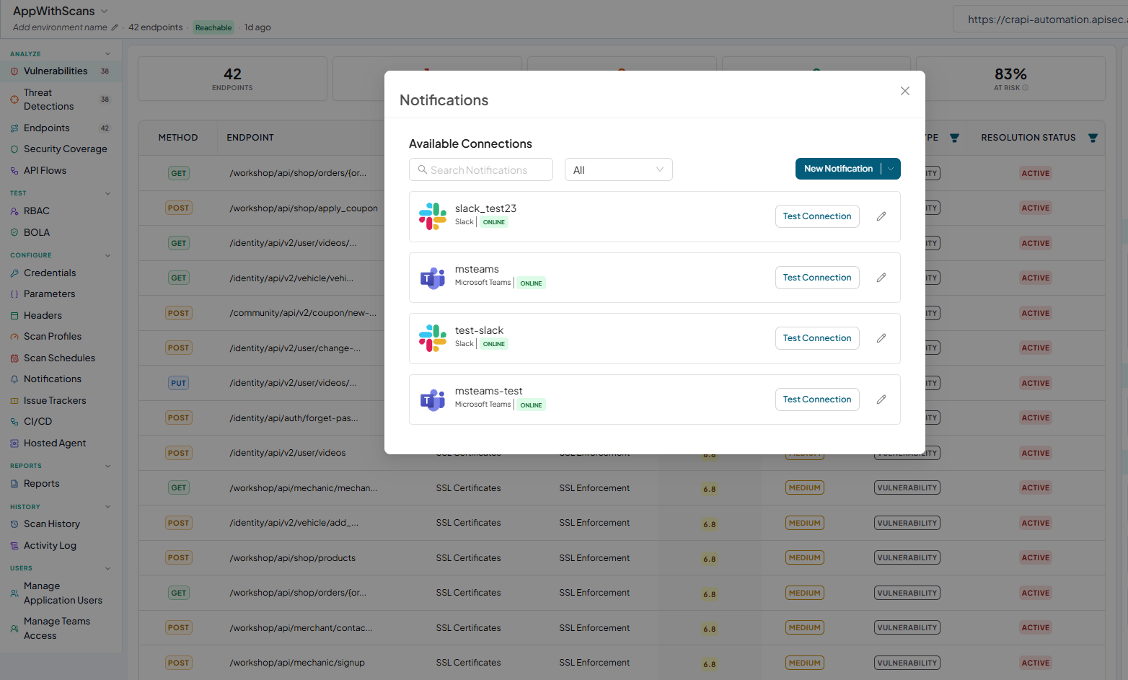This screenshot has width=1128, height=680.
Task: Open Hosted Agent from sidebar
Action: (x=55, y=443)
